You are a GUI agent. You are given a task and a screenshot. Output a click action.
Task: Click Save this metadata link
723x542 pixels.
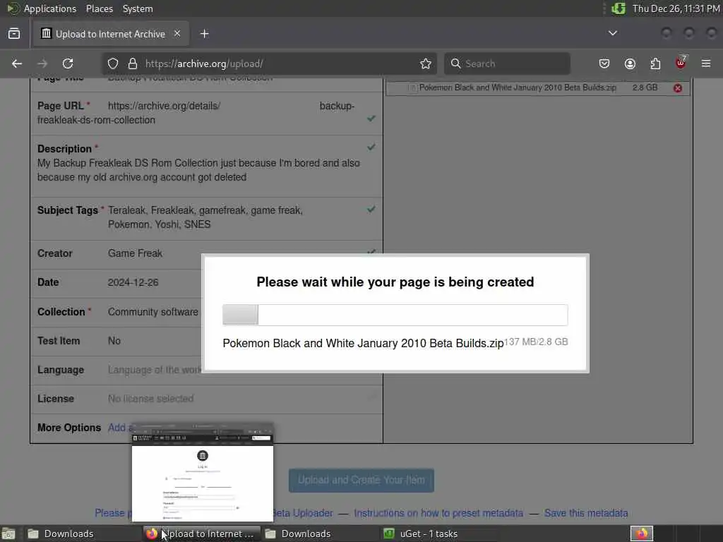click(586, 513)
